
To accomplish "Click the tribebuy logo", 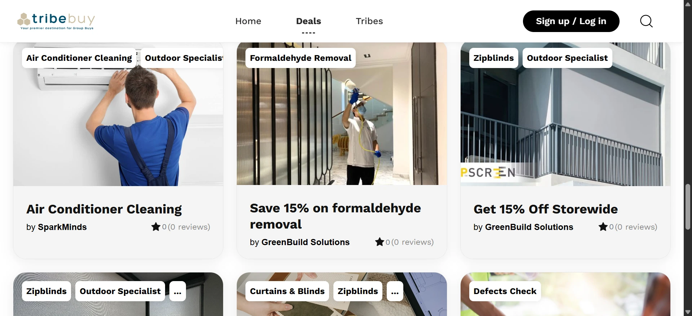I will (x=56, y=21).
